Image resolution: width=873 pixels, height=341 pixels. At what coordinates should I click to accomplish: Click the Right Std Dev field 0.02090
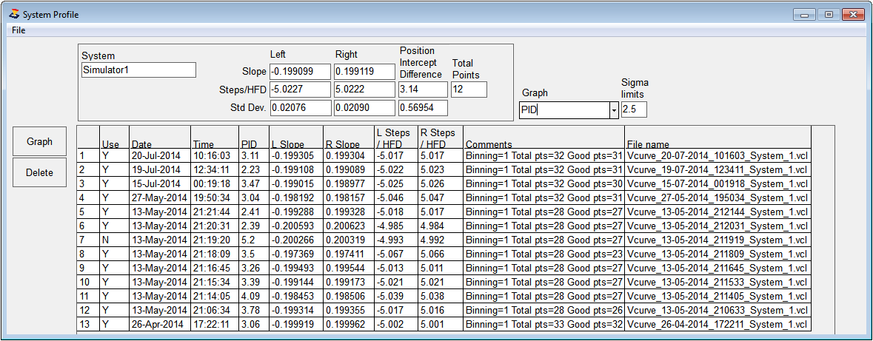(x=364, y=108)
